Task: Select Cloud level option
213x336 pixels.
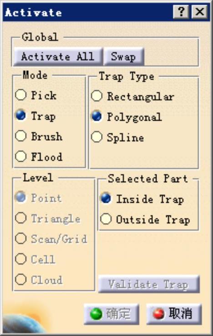Action: click(21, 280)
